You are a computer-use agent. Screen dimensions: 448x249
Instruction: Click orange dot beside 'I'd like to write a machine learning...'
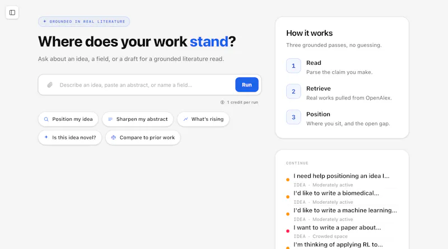pyautogui.click(x=288, y=214)
